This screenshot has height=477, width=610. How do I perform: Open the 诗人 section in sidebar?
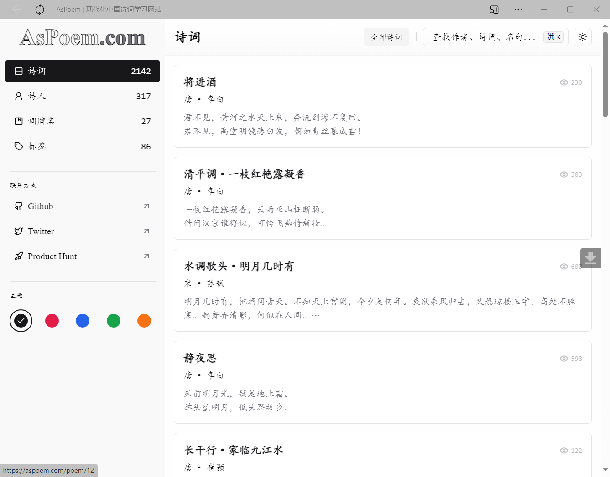(82, 96)
